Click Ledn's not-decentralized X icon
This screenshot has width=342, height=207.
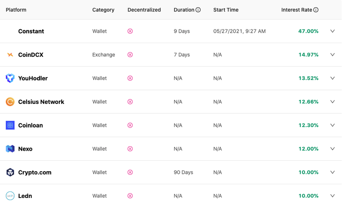click(x=130, y=196)
